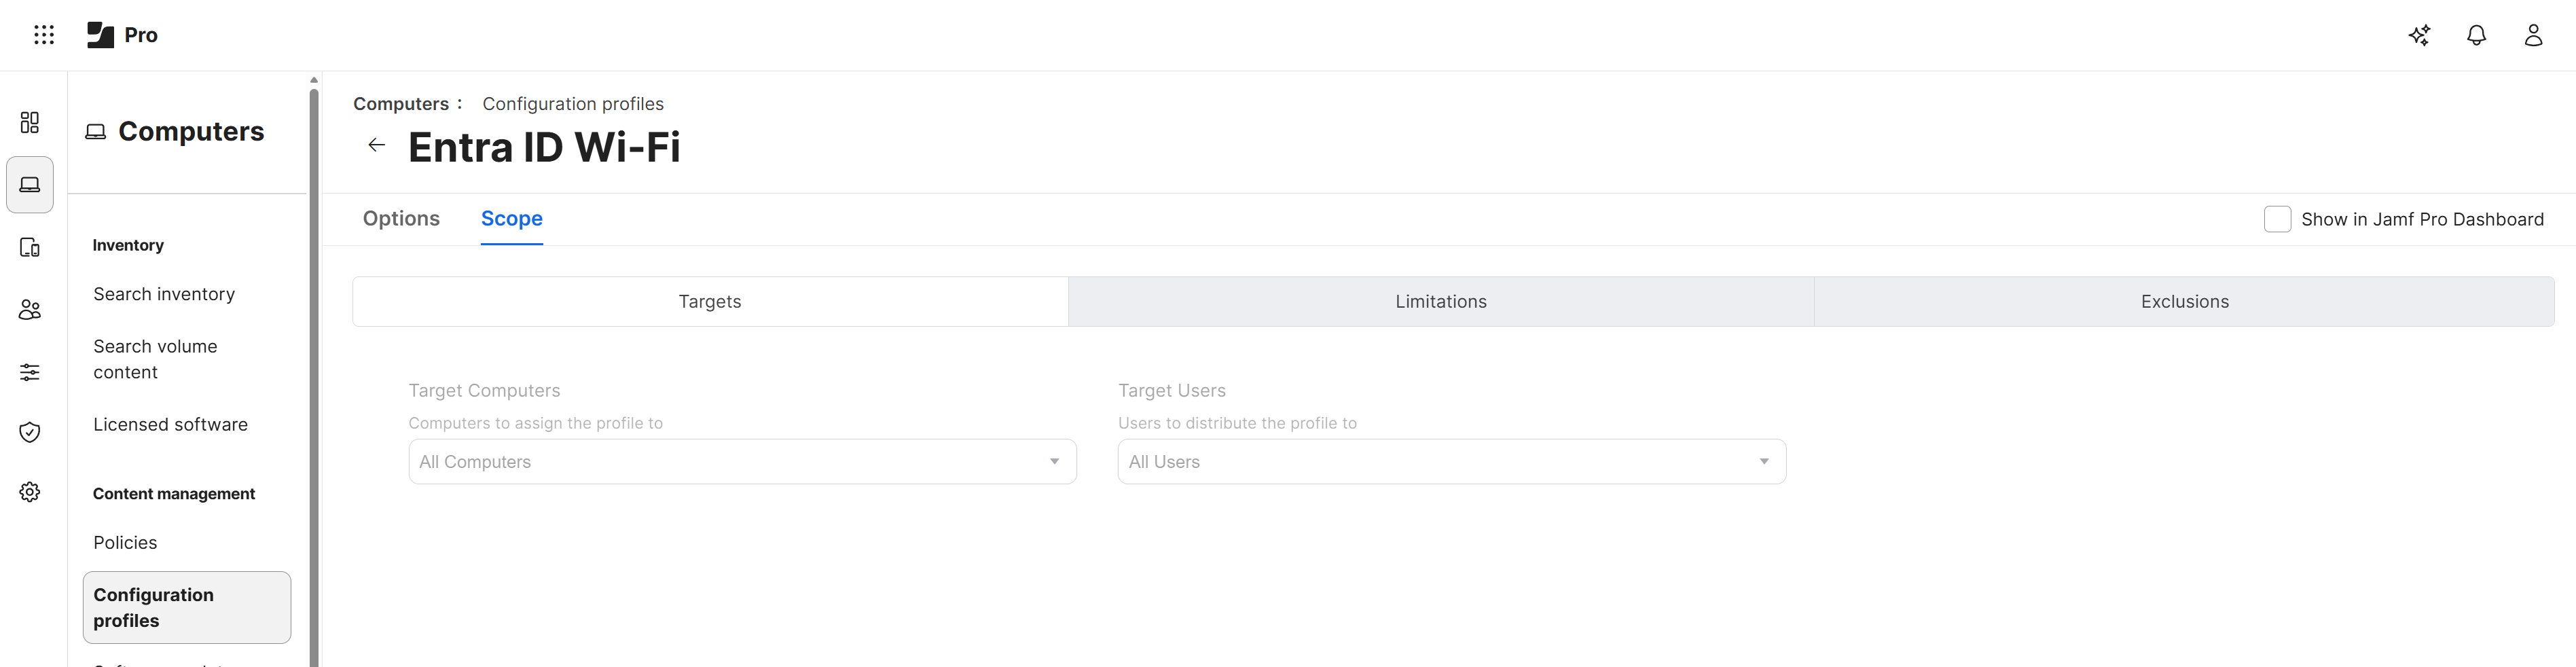Click the Configuration profiles breadcrumb
The height and width of the screenshot is (667, 2576).
tap(573, 104)
